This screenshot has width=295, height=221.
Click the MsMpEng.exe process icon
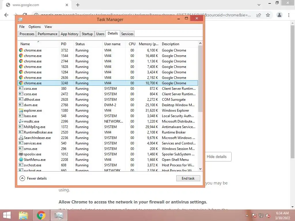point(21,127)
